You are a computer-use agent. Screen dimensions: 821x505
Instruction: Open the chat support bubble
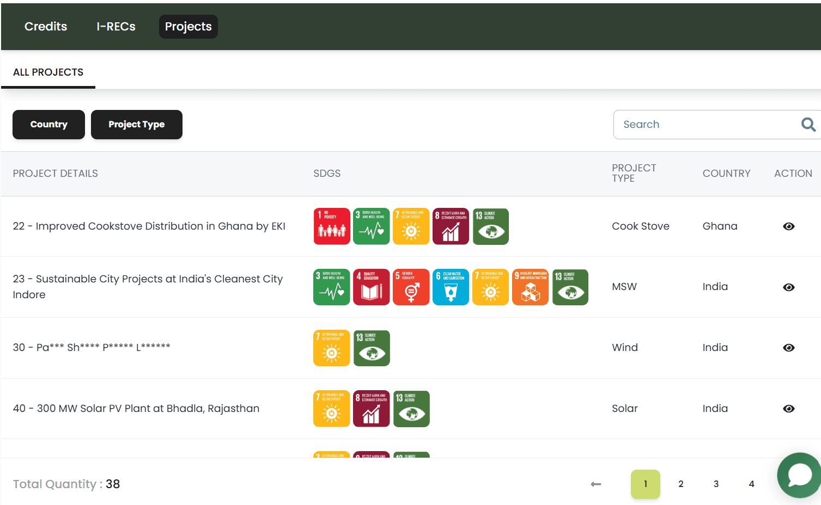pos(800,475)
